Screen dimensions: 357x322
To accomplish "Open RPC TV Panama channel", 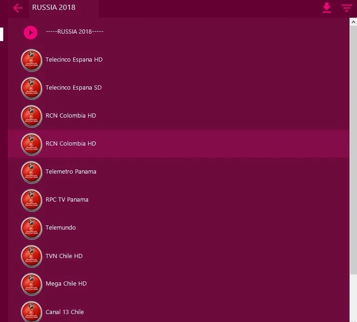I will (x=178, y=200).
